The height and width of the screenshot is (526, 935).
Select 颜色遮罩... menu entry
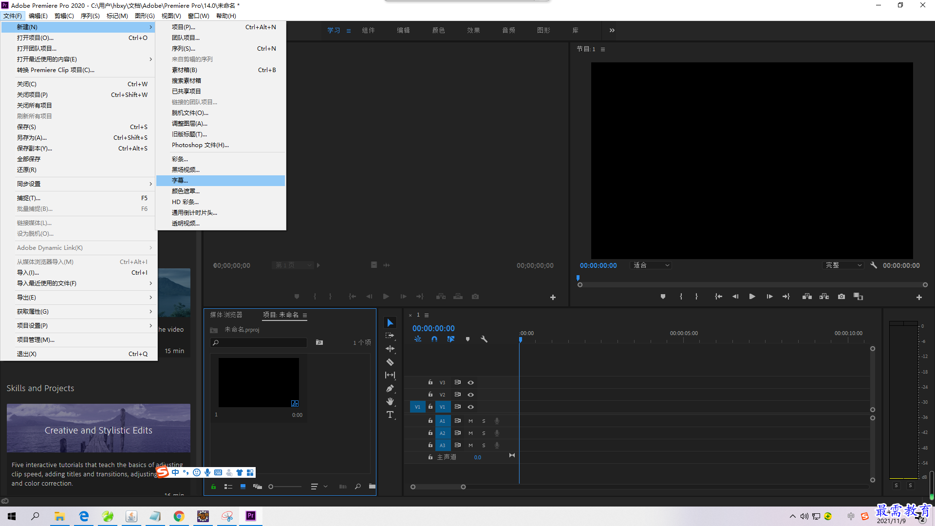(221, 191)
